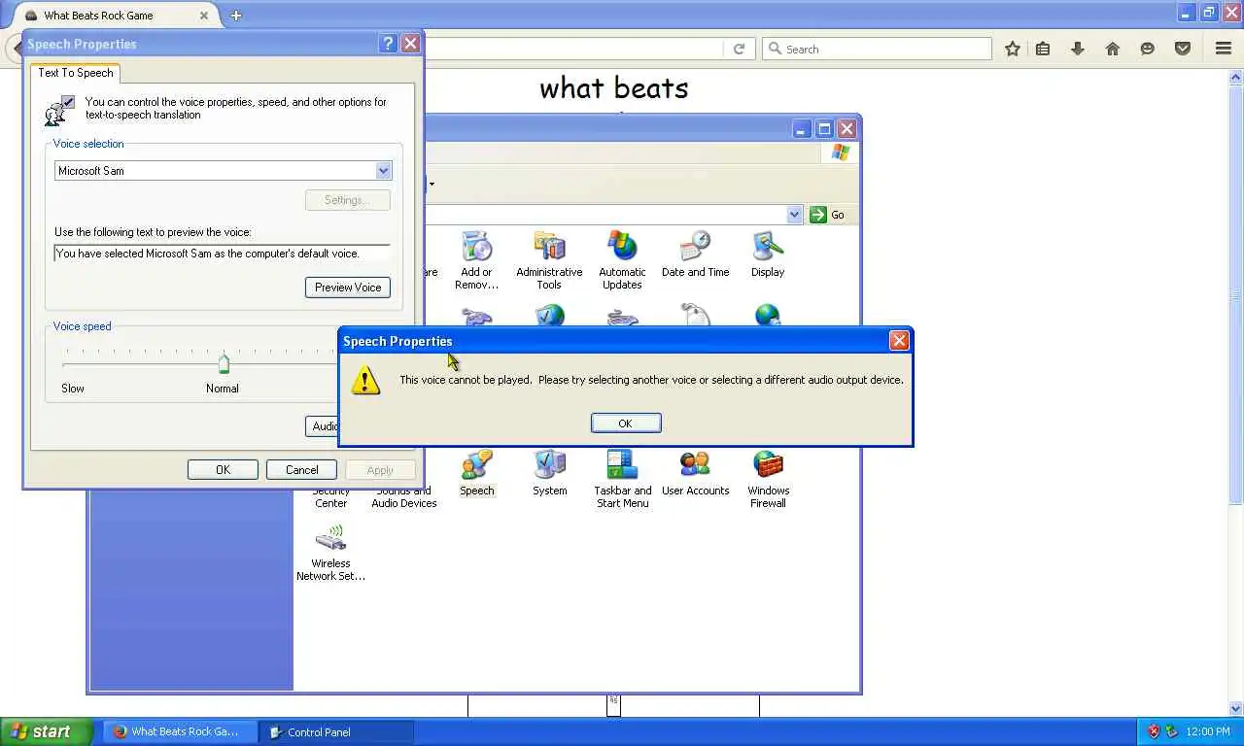Click the preview voice text field
Image resolution: width=1244 pixels, height=746 pixels.
click(x=222, y=254)
